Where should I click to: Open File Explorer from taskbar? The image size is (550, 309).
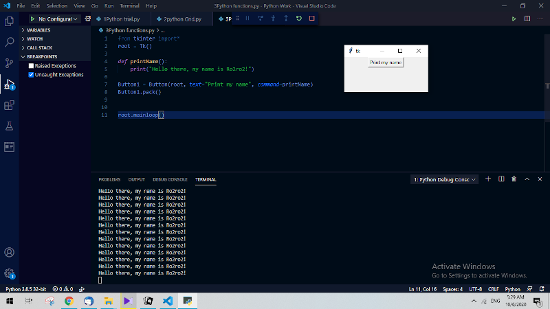[109, 301]
